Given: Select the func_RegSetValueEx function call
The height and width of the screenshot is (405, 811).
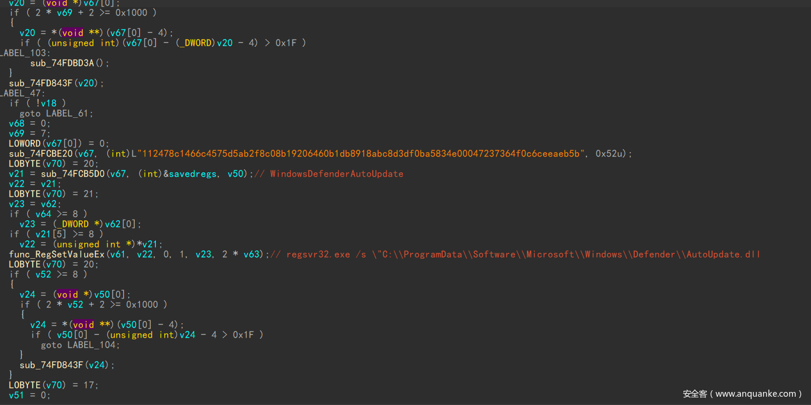Looking at the screenshot, I should 56,254.
